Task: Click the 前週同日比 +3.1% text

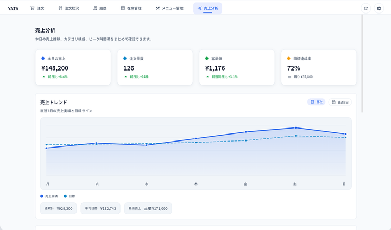Action: coord(225,76)
